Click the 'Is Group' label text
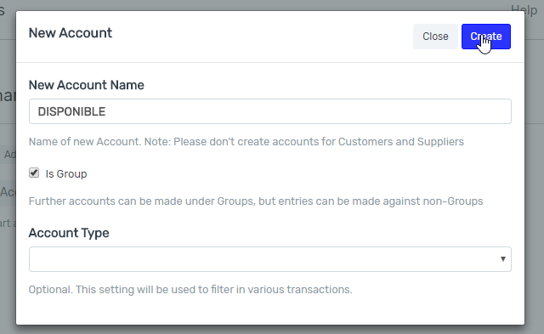This screenshot has width=544, height=334. pyautogui.click(x=66, y=173)
